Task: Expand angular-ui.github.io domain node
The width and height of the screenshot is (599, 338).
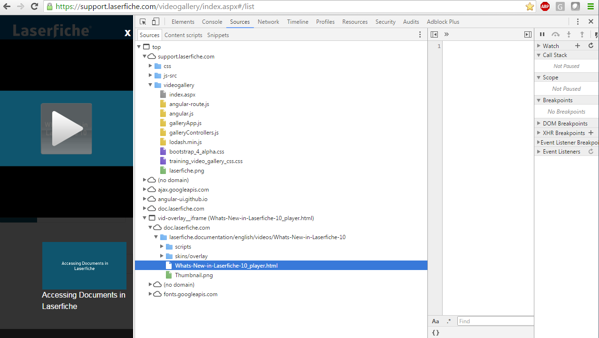Action: (145, 199)
